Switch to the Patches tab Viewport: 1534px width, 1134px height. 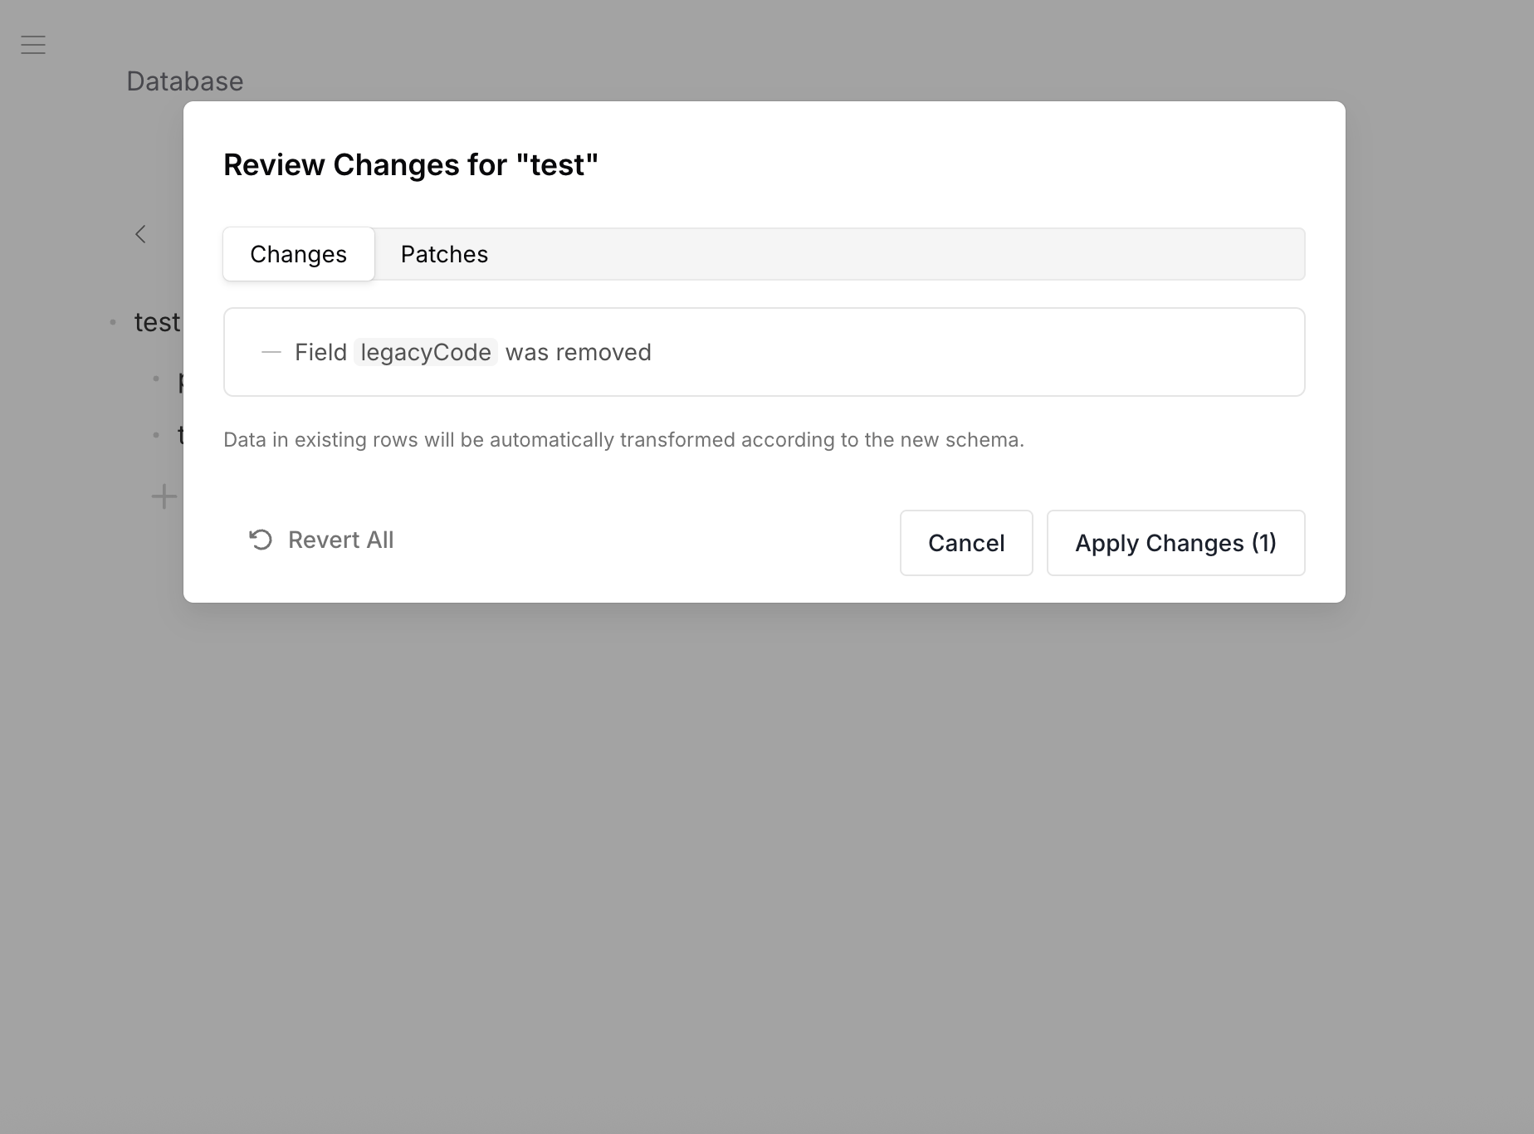click(444, 254)
